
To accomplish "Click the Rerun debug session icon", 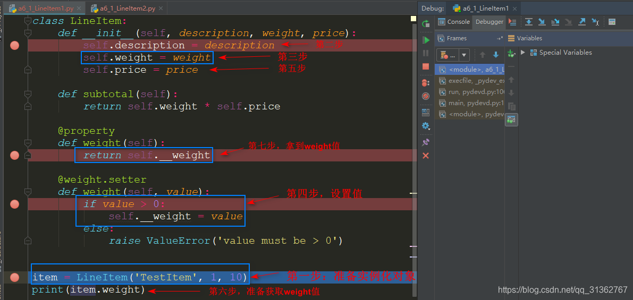I will pos(426,23).
